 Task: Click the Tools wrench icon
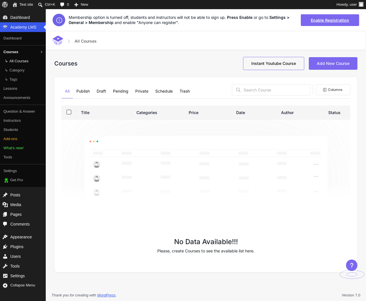pos(5,266)
